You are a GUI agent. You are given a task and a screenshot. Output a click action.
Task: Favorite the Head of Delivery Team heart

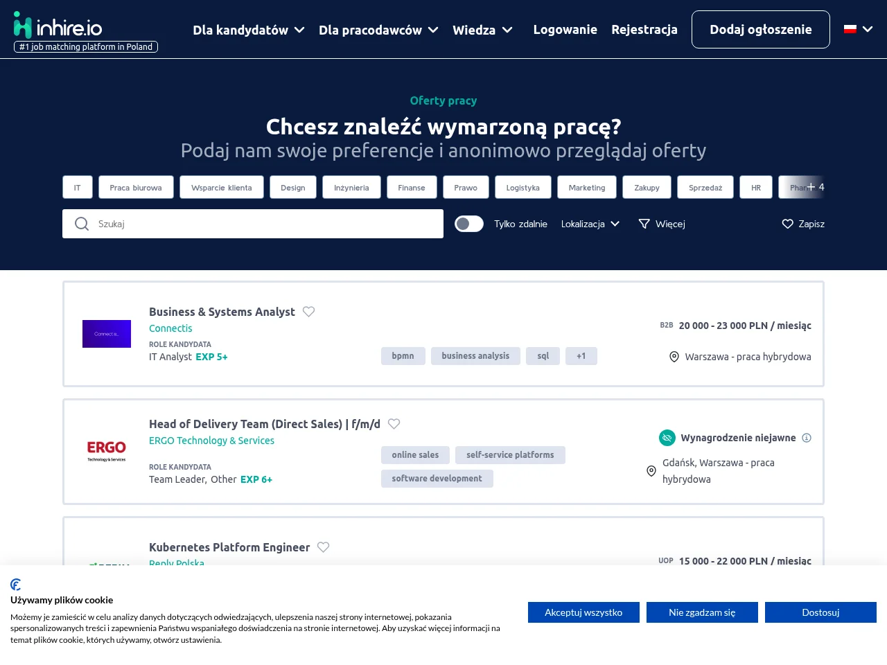tap(394, 424)
